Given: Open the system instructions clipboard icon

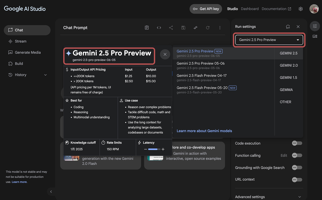Looking at the screenshot, I should point(147,28).
